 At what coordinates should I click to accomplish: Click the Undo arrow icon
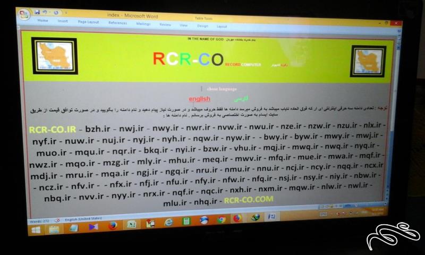(x=45, y=12)
